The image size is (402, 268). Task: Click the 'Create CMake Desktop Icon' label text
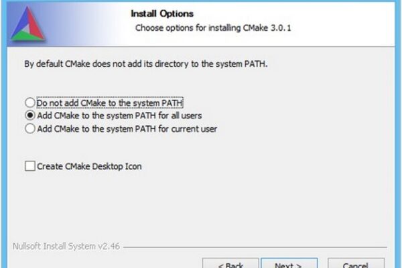pyautogui.click(x=89, y=166)
